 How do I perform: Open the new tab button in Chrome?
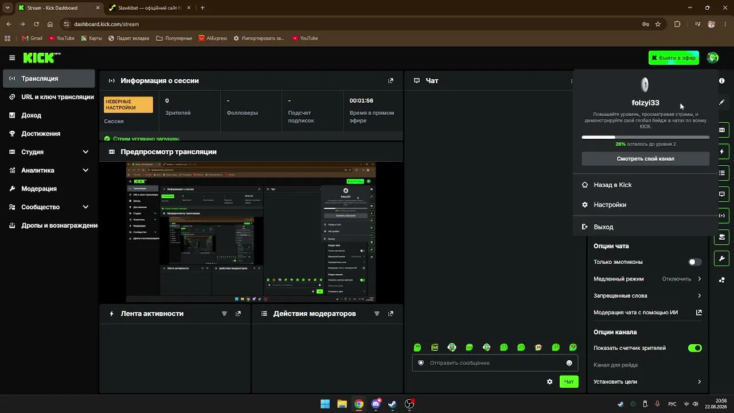202,8
